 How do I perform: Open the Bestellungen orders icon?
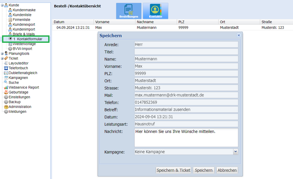(x=128, y=11)
